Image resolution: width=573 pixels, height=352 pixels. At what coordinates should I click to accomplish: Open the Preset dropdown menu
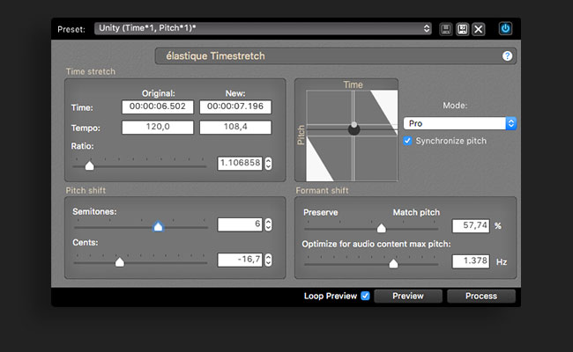coord(263,28)
